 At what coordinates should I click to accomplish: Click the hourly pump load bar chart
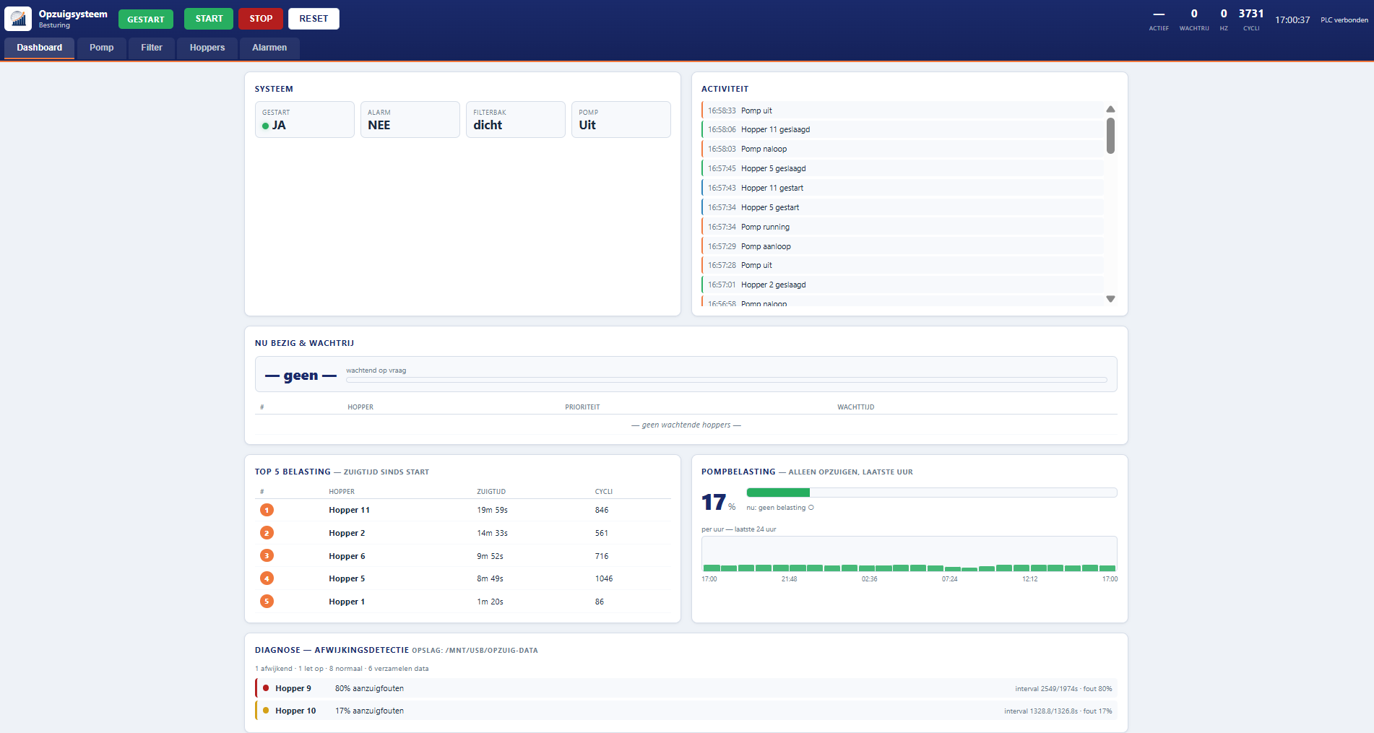(x=909, y=554)
